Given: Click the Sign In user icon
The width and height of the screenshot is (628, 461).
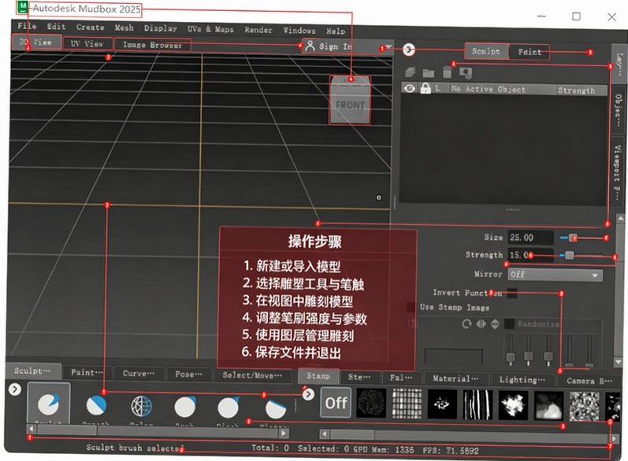Looking at the screenshot, I should [x=310, y=46].
